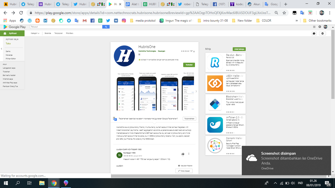Screen dimensions: 335x188
Task: Open a new browser tab
Action: click(x=286, y=4)
